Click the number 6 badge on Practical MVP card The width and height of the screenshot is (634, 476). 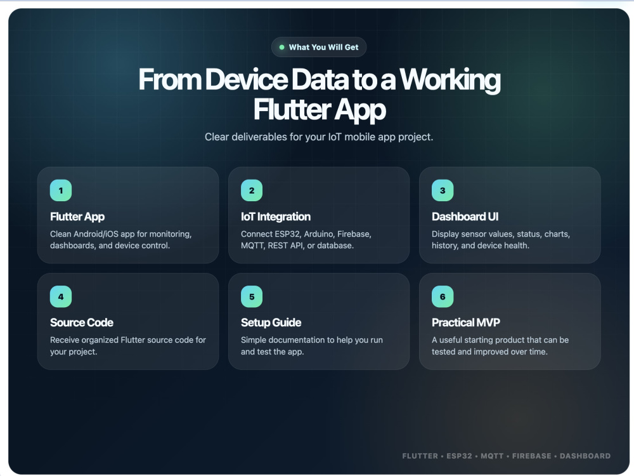point(443,296)
